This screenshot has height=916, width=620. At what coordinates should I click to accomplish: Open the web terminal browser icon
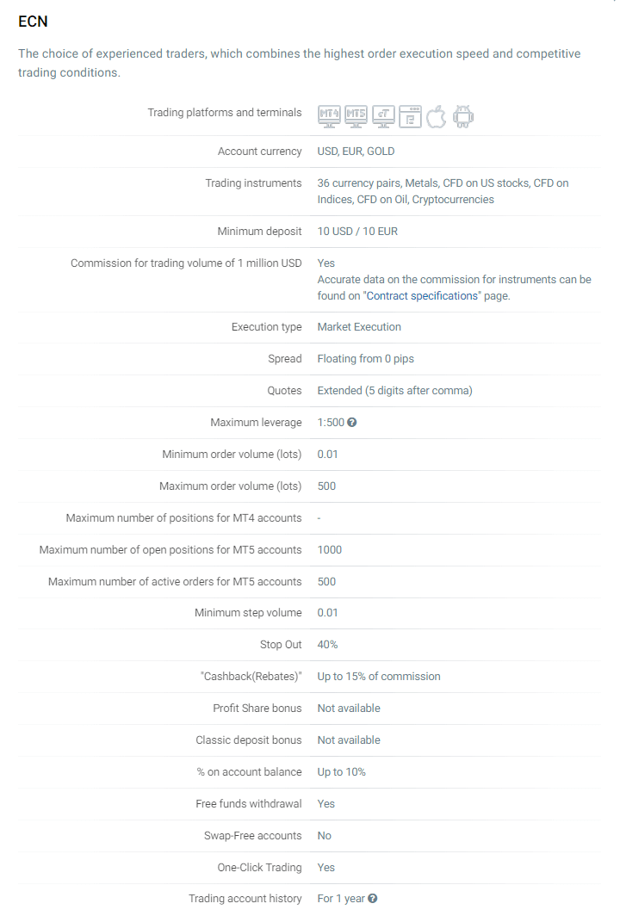pyautogui.click(x=410, y=116)
